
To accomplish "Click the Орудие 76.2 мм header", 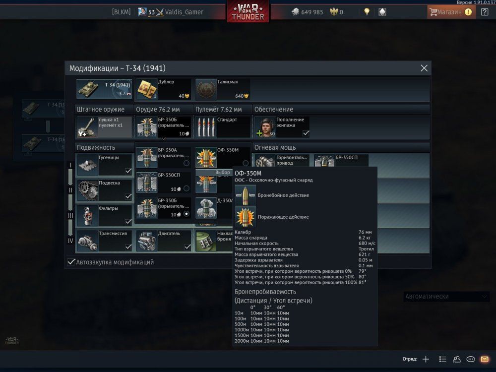I will click(x=158, y=110).
